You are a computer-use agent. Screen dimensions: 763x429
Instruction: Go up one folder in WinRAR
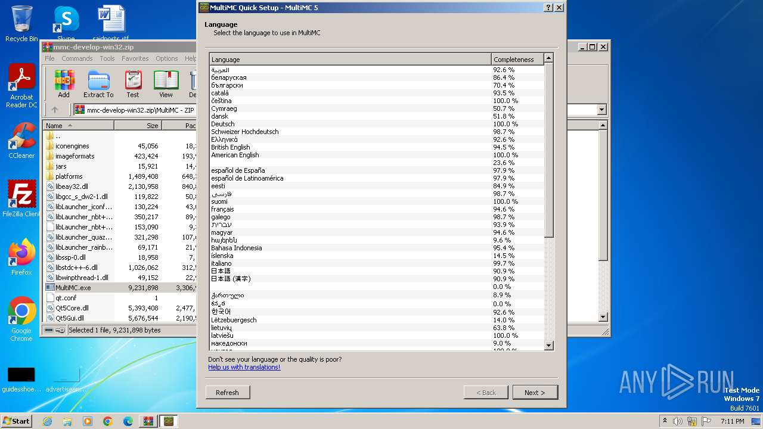click(55, 110)
